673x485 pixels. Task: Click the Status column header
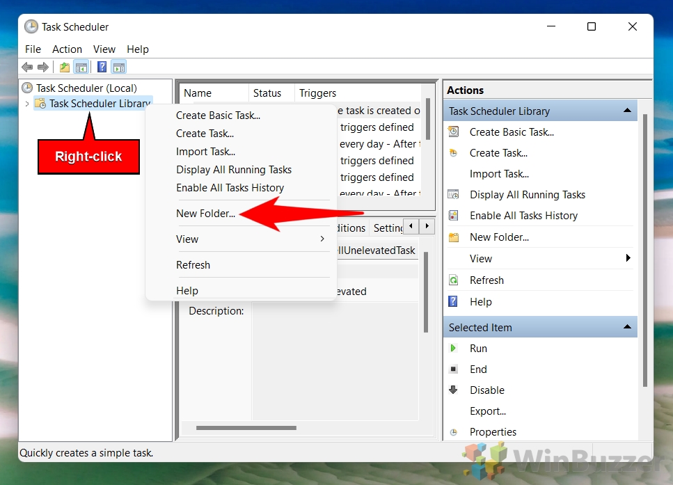coord(271,93)
